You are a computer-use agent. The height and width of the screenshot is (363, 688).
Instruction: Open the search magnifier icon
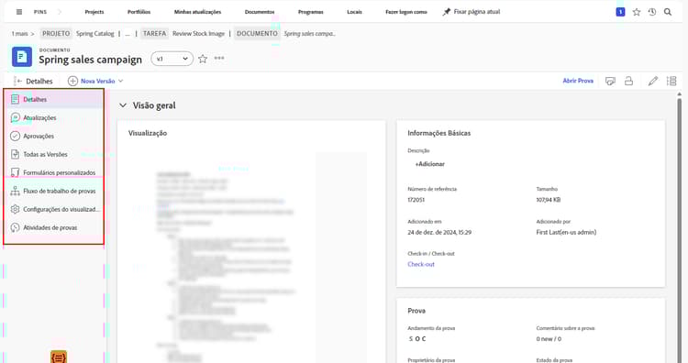[x=668, y=12]
